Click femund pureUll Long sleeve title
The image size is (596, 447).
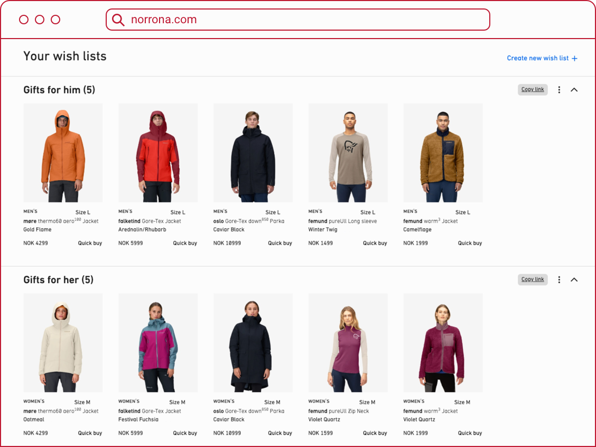click(342, 221)
